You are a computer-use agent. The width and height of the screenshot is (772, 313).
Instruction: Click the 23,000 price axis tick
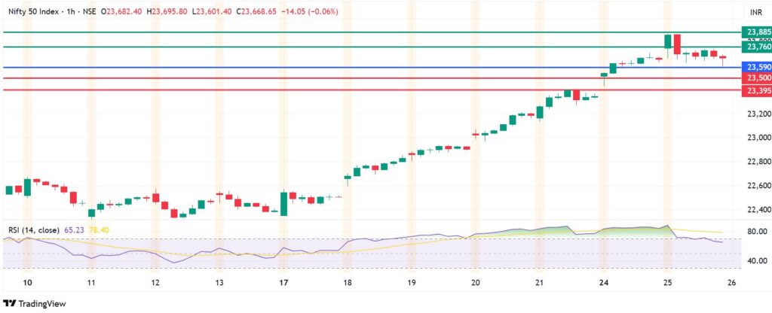[x=755, y=138]
